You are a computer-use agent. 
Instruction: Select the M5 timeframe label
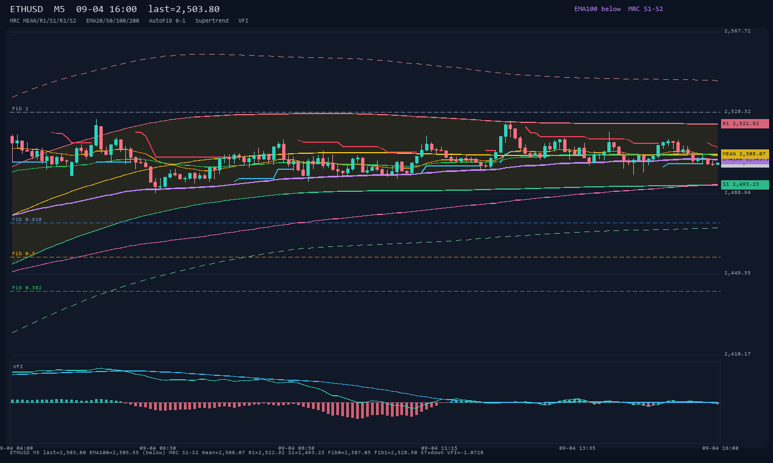click(59, 9)
